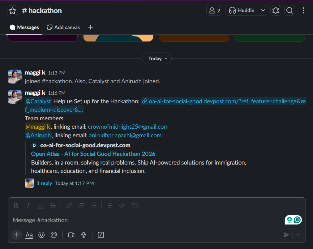Switch to the Messages tab
Viewport: 313px width, 249px height.
(24, 27)
